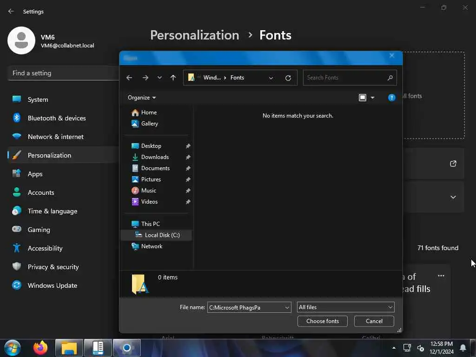Open font card more options menu
The image size is (476, 357).
coord(441,276)
